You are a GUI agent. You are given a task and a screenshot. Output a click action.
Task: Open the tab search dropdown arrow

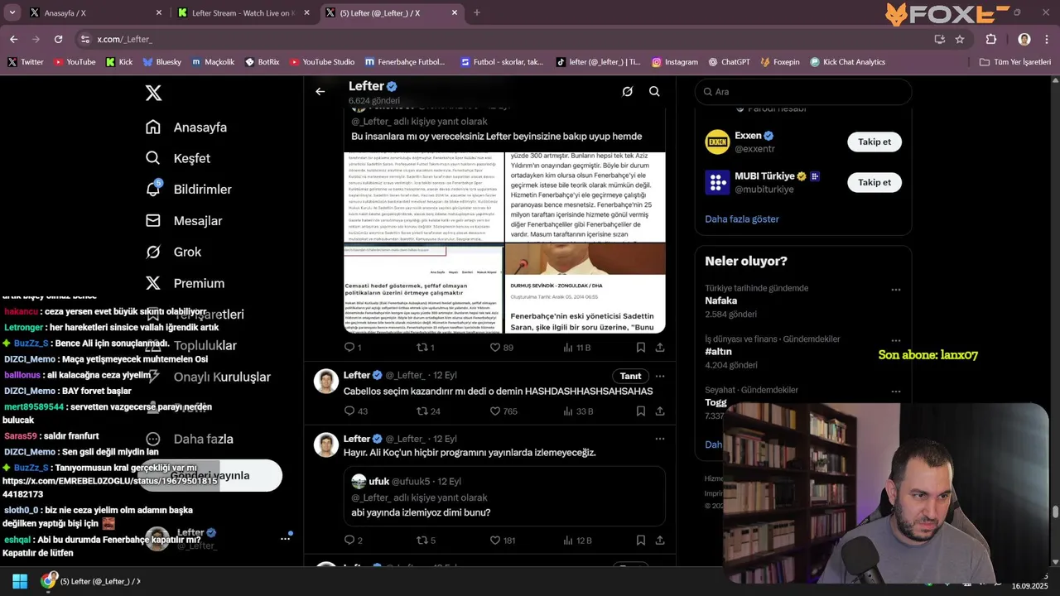coord(12,13)
